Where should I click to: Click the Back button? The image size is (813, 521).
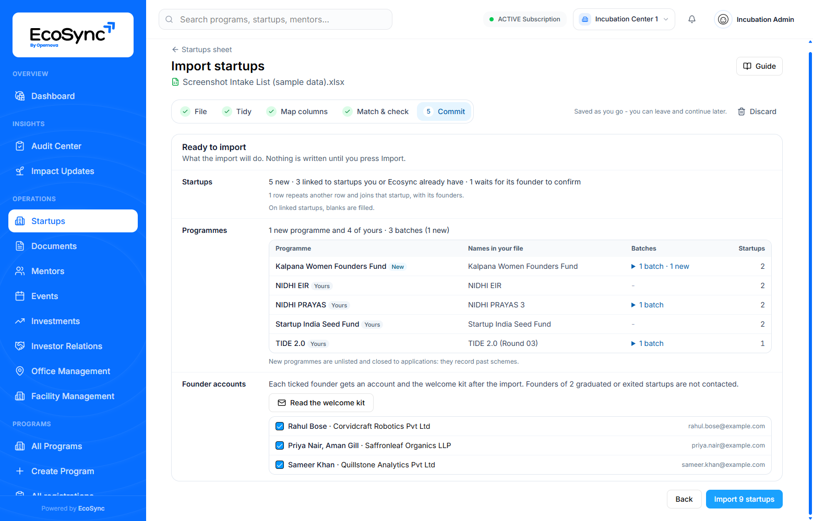(x=684, y=499)
